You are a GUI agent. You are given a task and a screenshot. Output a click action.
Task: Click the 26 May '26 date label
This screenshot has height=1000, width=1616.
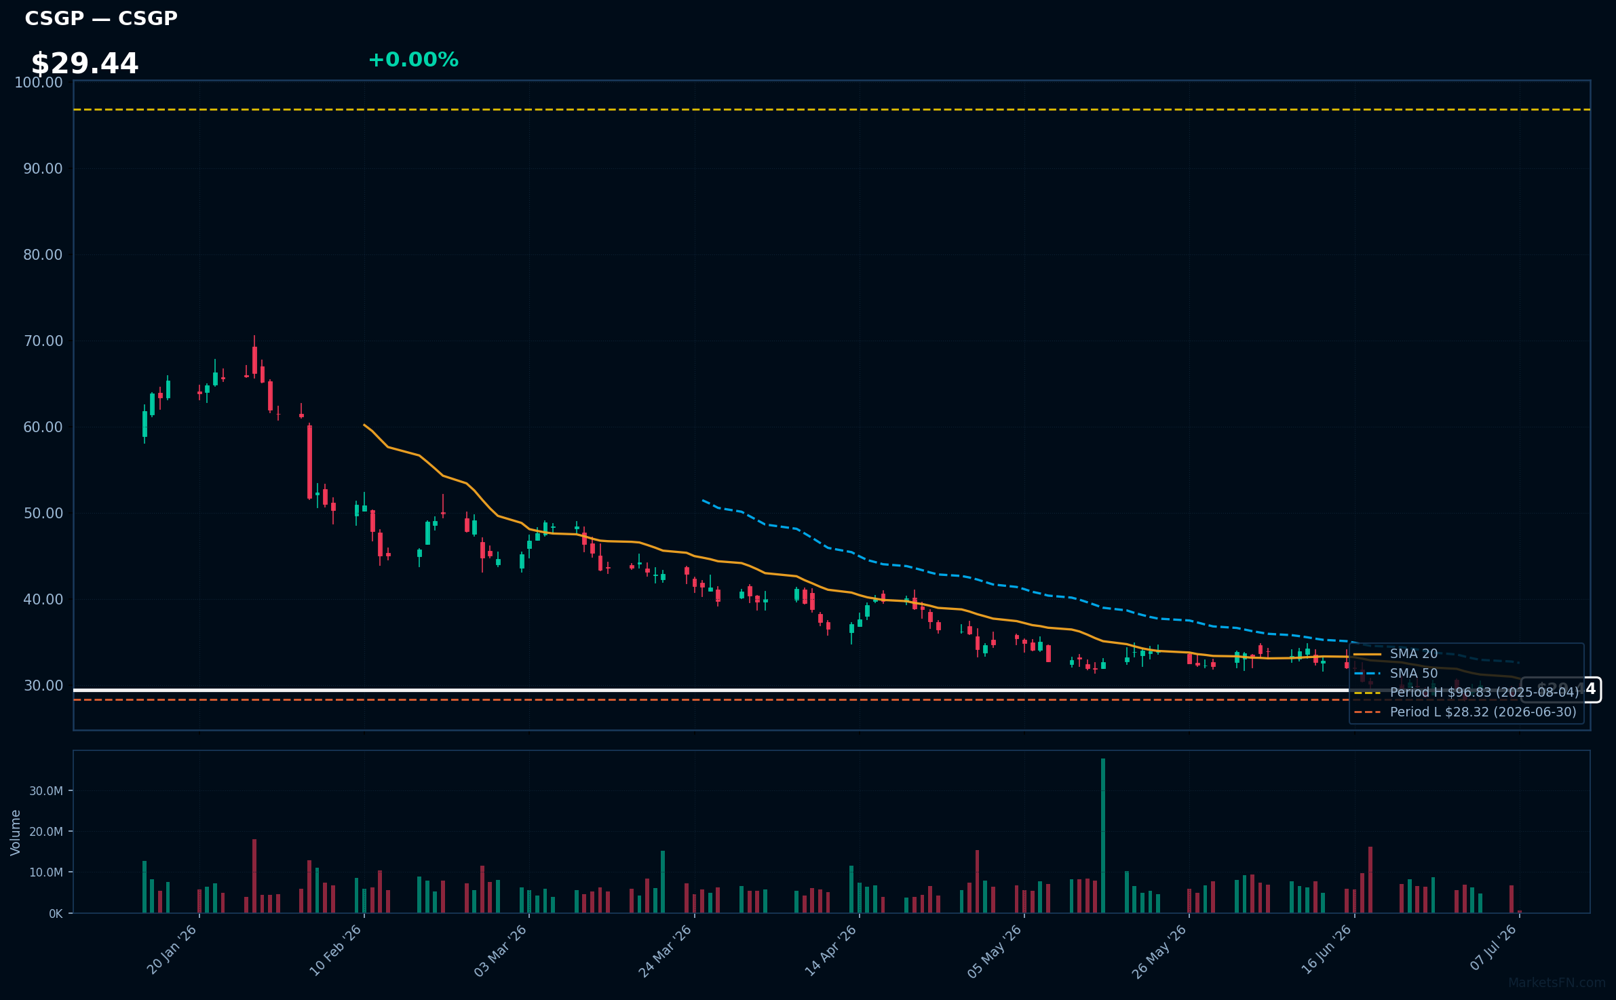click(1159, 950)
